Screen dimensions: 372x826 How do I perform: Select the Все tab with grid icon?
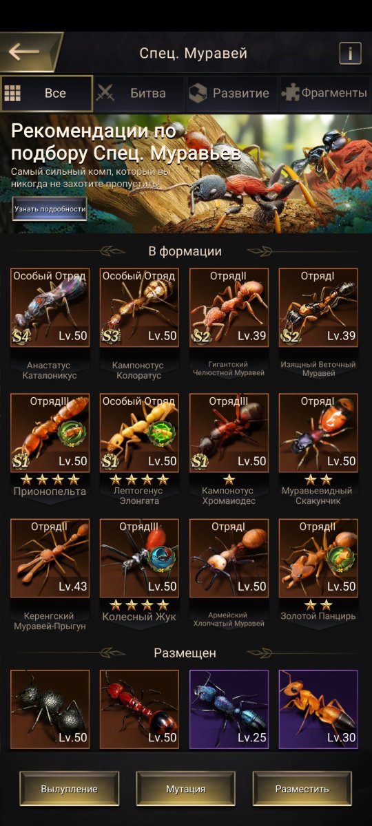tap(47, 94)
